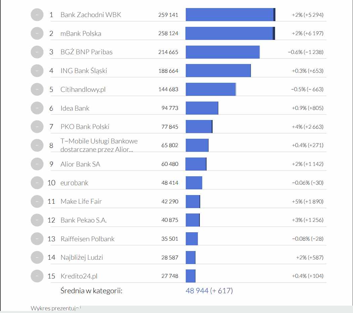353x313 pixels.
Task: Click the +4% (+2 663) growth value
Action: (308, 127)
